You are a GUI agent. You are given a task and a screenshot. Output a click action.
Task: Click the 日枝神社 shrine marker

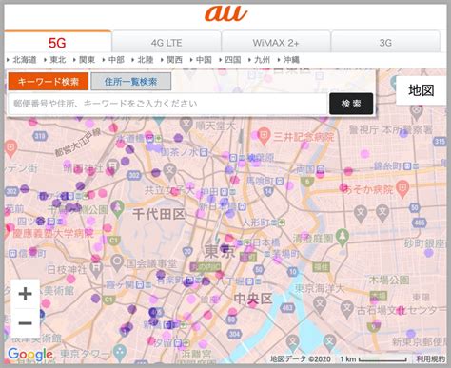(96, 269)
